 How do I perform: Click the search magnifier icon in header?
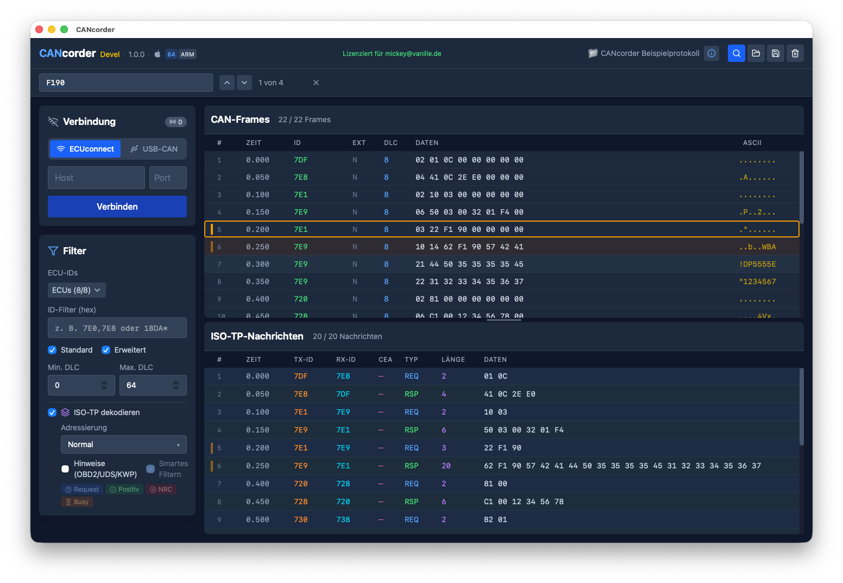736,53
